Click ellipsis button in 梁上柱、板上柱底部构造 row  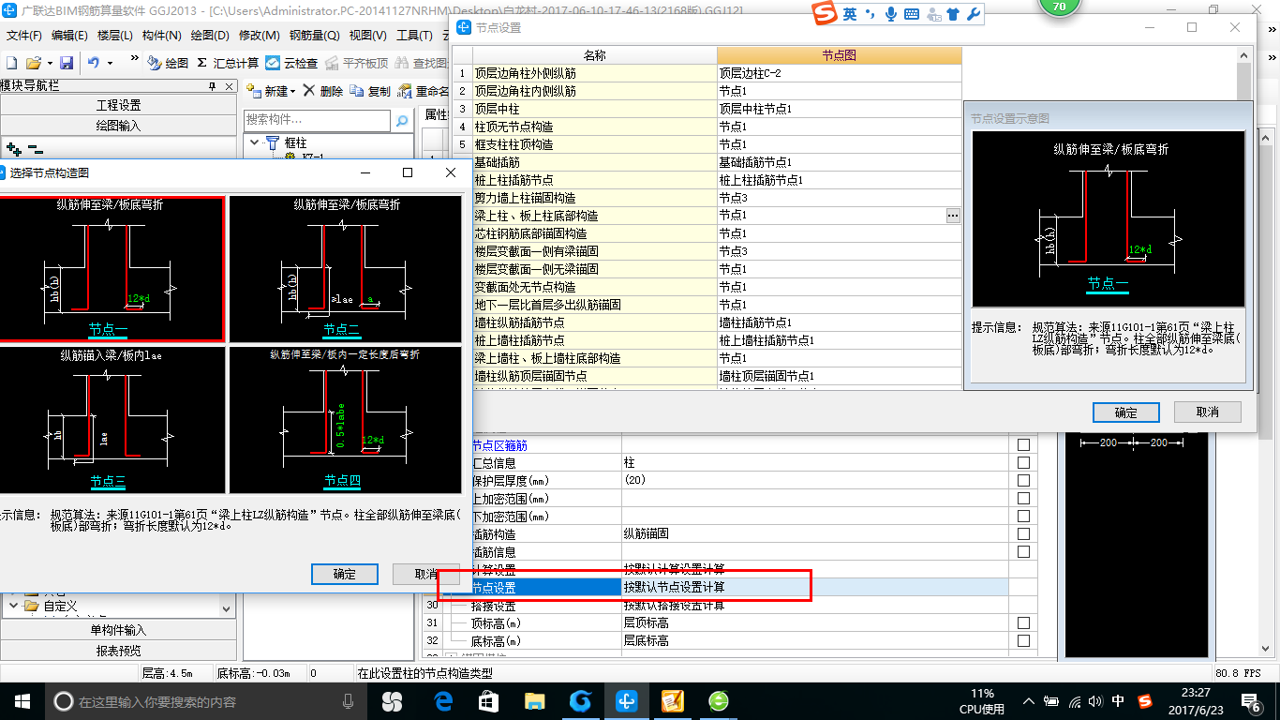[953, 216]
